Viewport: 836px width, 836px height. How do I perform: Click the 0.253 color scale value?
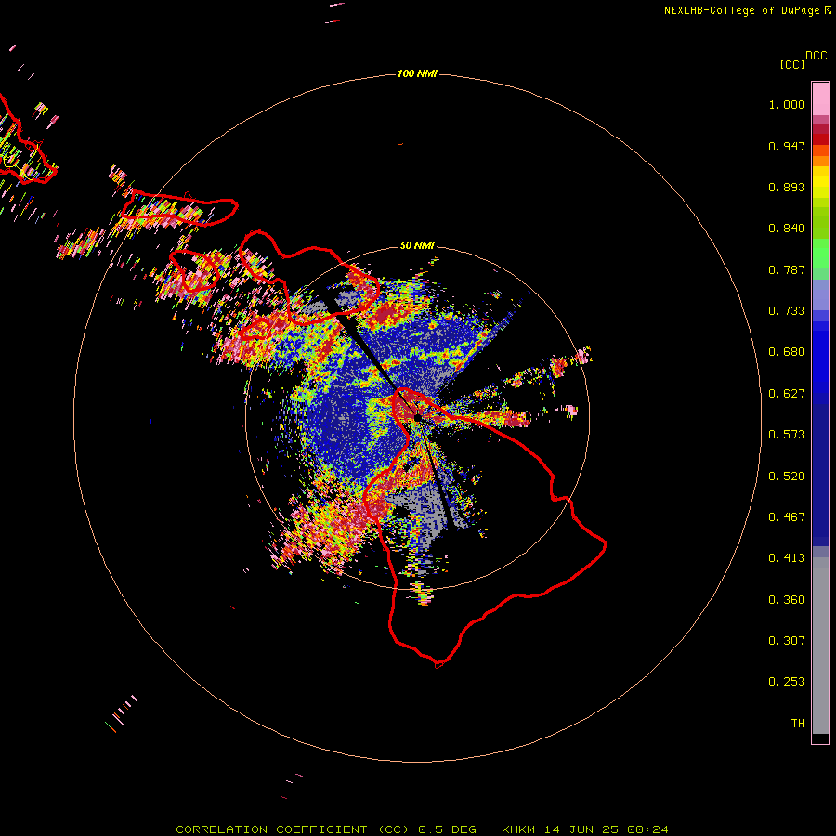click(x=787, y=682)
